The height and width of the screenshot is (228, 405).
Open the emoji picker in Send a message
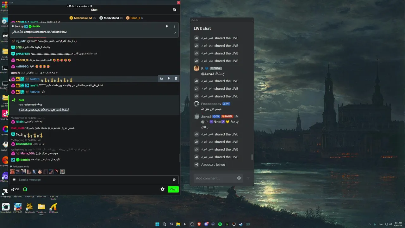pyautogui.click(x=174, y=180)
